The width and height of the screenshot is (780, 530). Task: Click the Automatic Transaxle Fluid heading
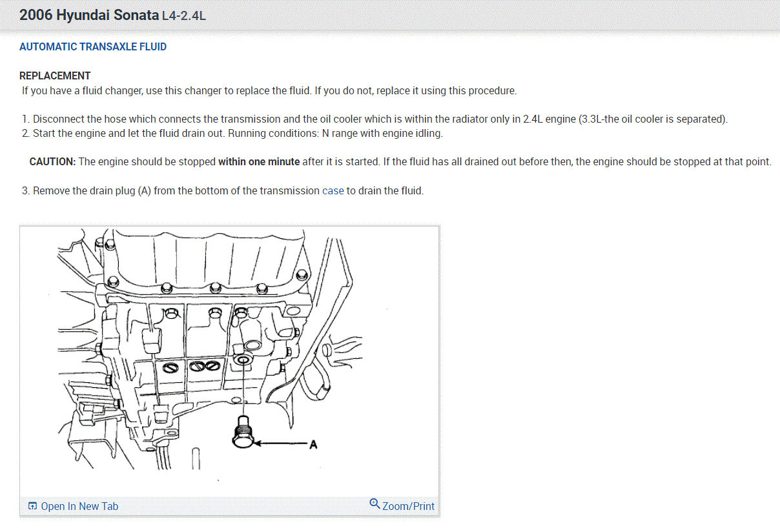pos(93,46)
